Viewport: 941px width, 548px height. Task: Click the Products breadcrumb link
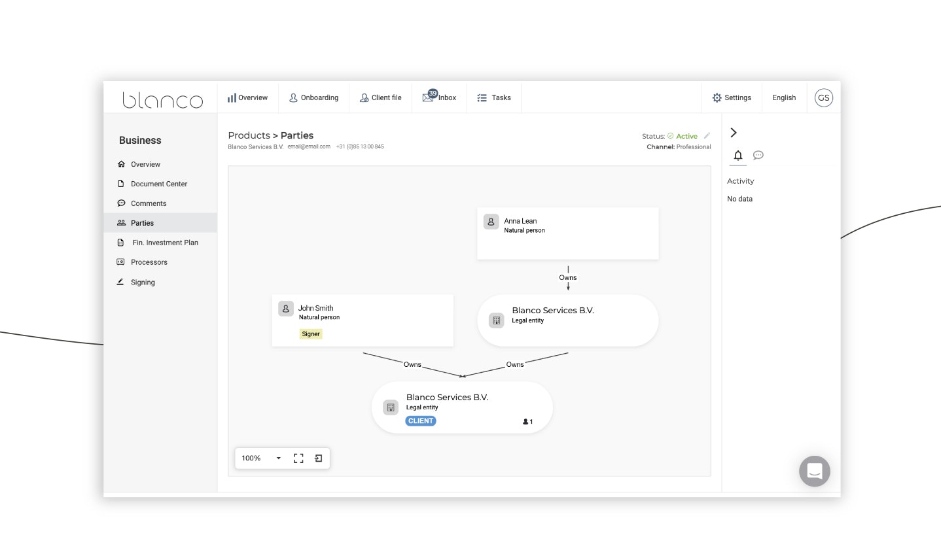click(249, 135)
